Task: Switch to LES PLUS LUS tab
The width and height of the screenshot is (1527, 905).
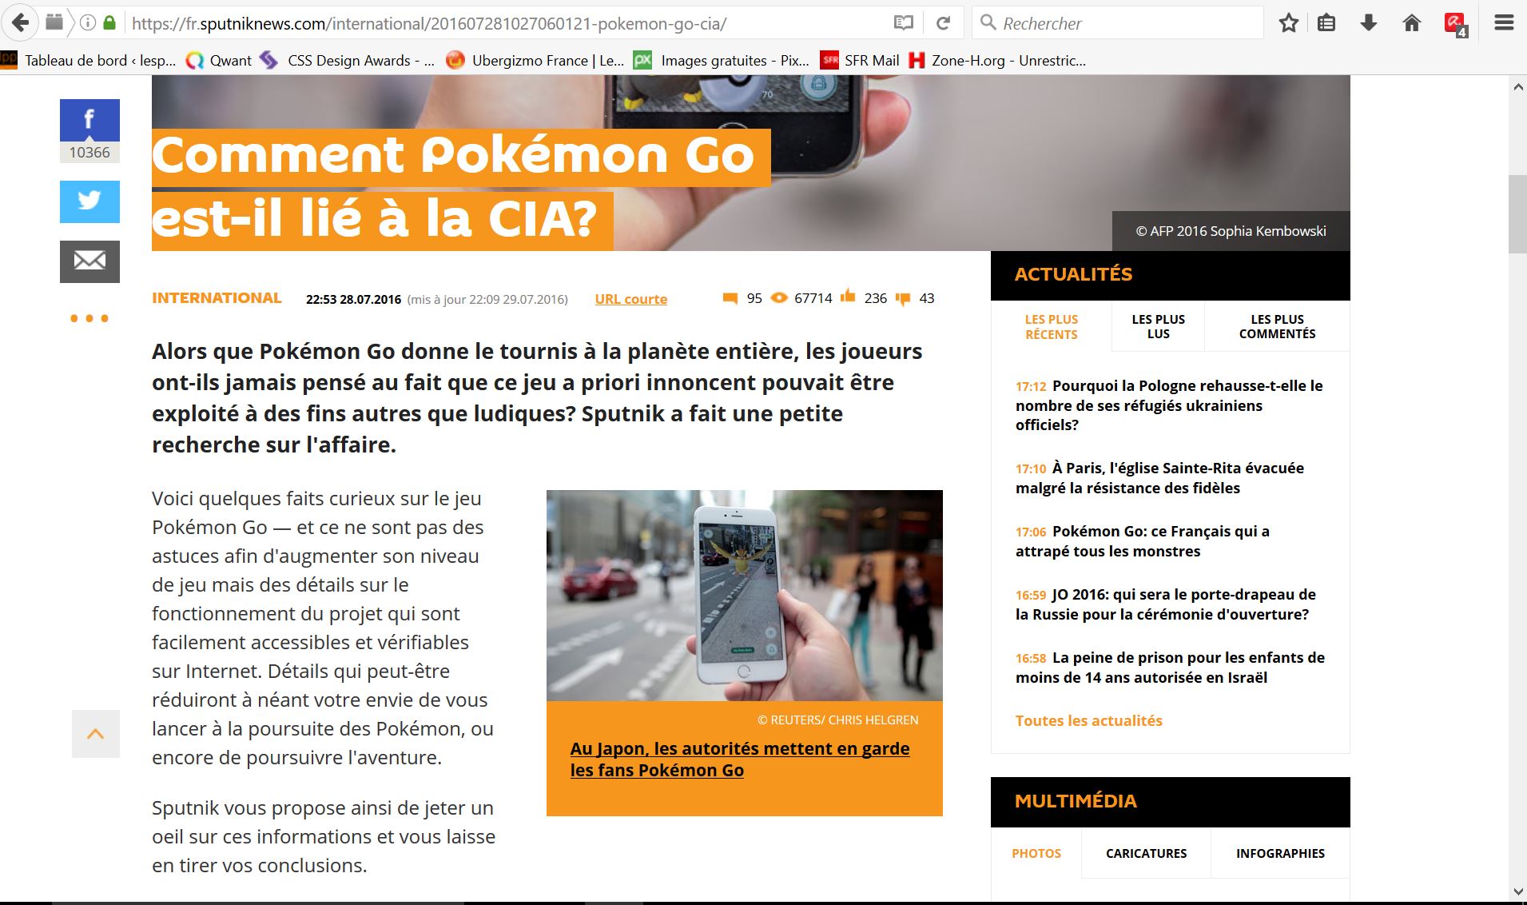Action: (x=1158, y=326)
